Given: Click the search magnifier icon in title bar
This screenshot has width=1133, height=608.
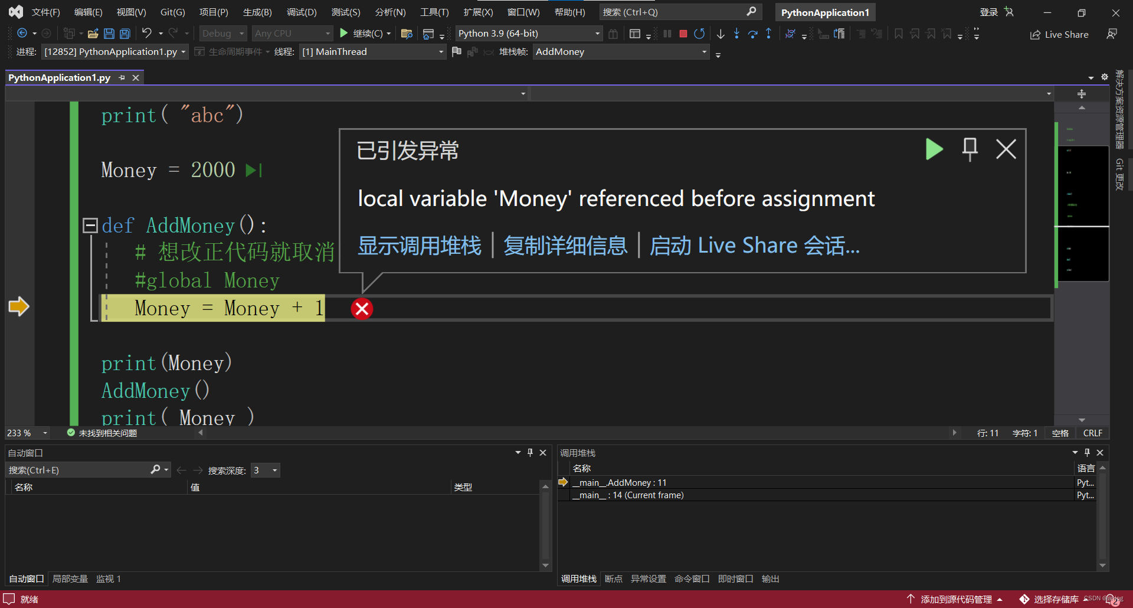Looking at the screenshot, I should click(751, 12).
